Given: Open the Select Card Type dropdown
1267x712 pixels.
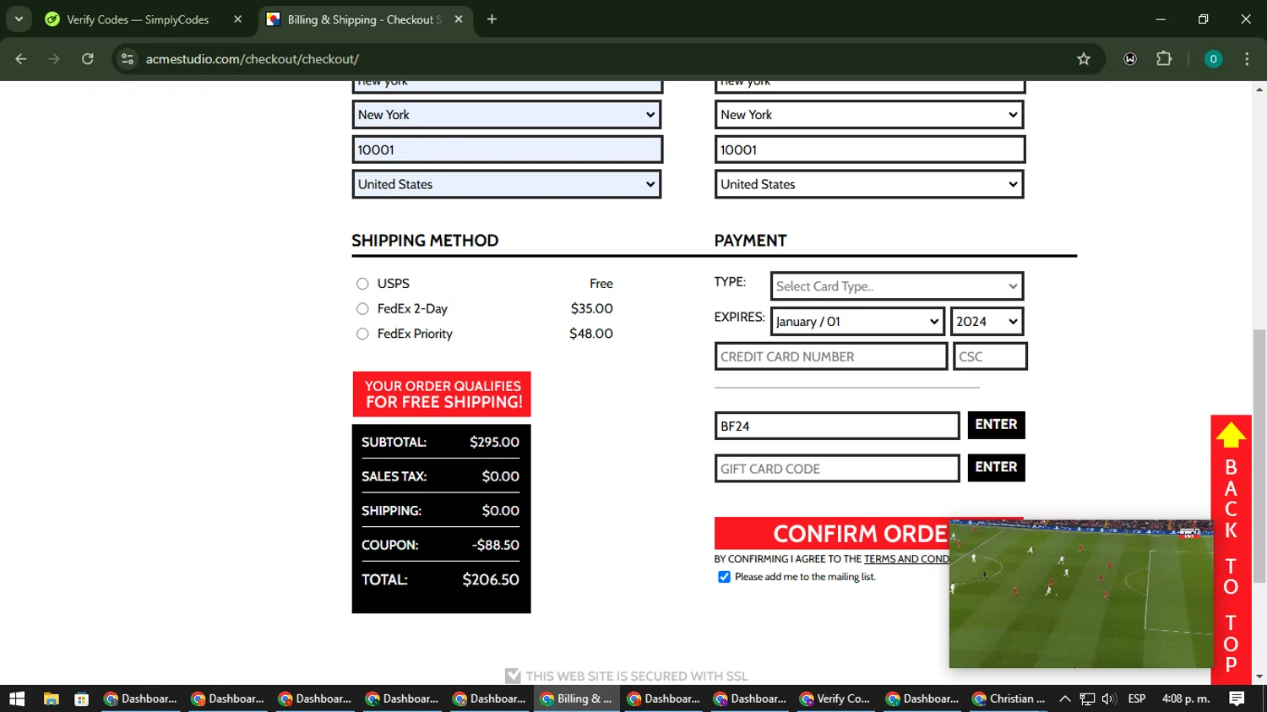Looking at the screenshot, I should click(x=897, y=286).
